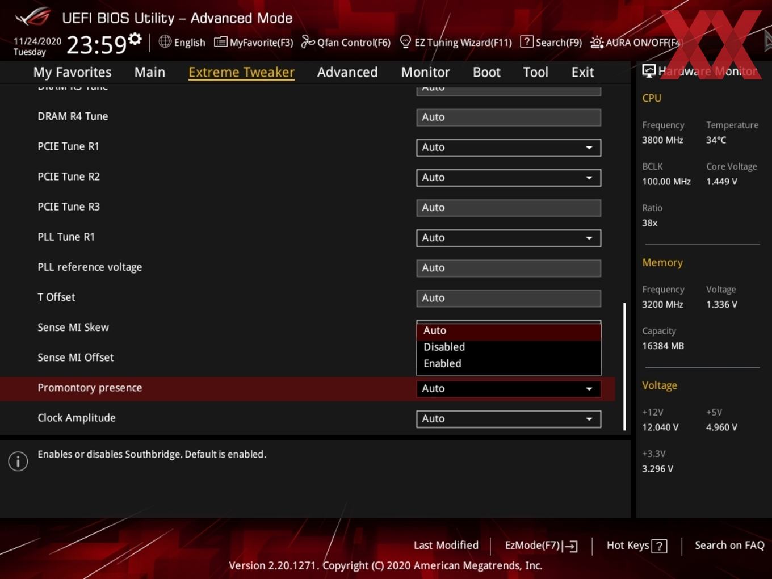Click the globe language icon
The width and height of the screenshot is (772, 579).
[x=165, y=41]
